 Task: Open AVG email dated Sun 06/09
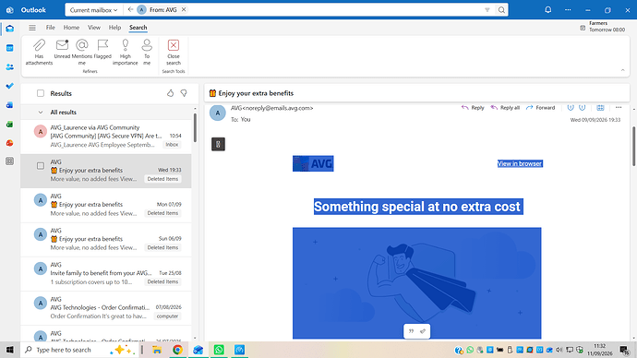106,239
